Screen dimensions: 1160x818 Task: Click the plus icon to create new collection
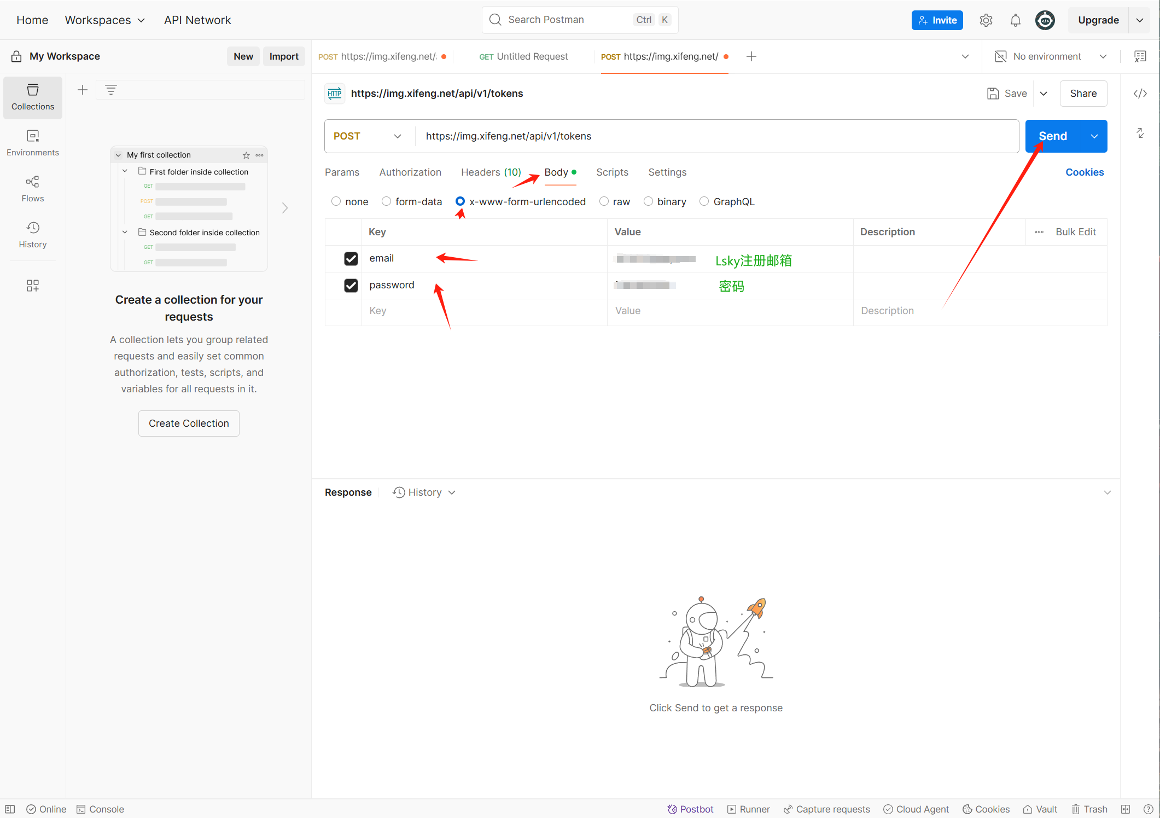point(83,90)
